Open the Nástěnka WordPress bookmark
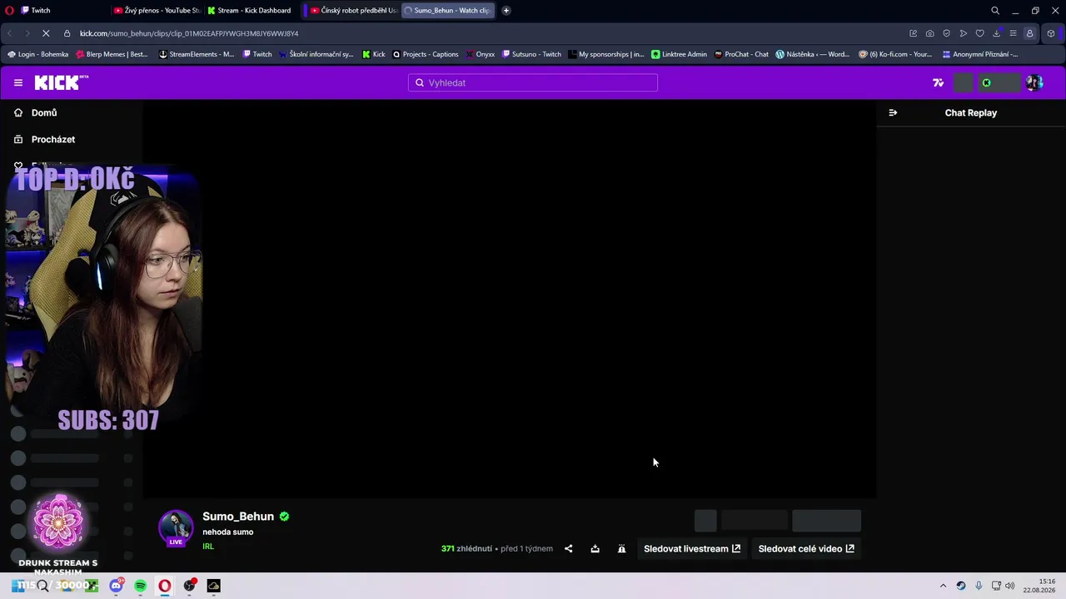 pyautogui.click(x=812, y=54)
